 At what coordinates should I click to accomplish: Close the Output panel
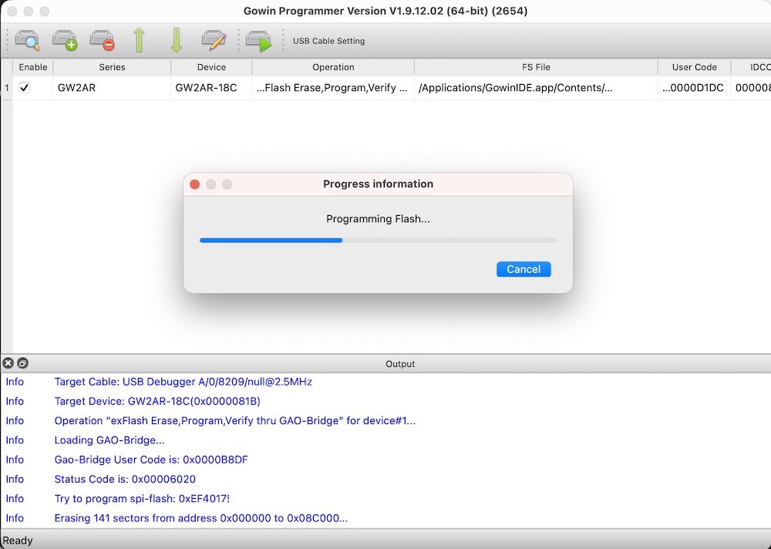click(8, 363)
